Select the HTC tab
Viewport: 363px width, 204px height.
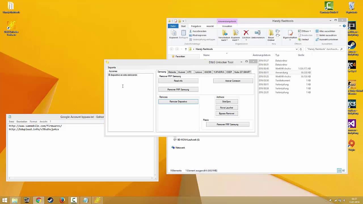pos(189,72)
